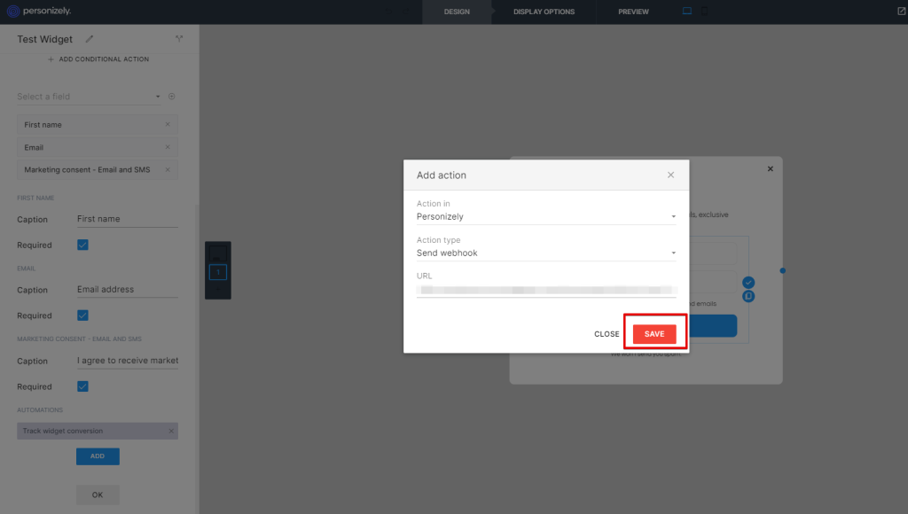908x514 pixels.
Task: Click the webhook URL input field
Action: tap(545, 290)
